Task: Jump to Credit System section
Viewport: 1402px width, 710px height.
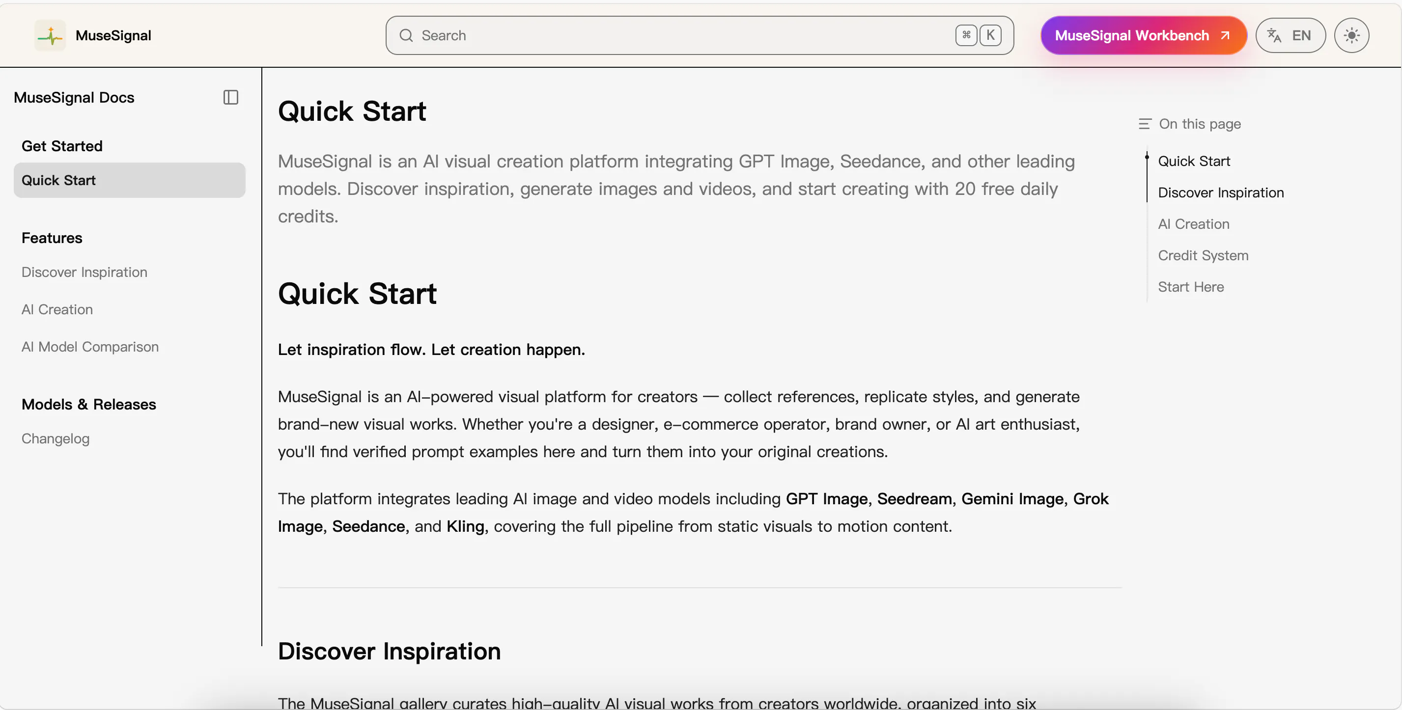Action: [1203, 256]
